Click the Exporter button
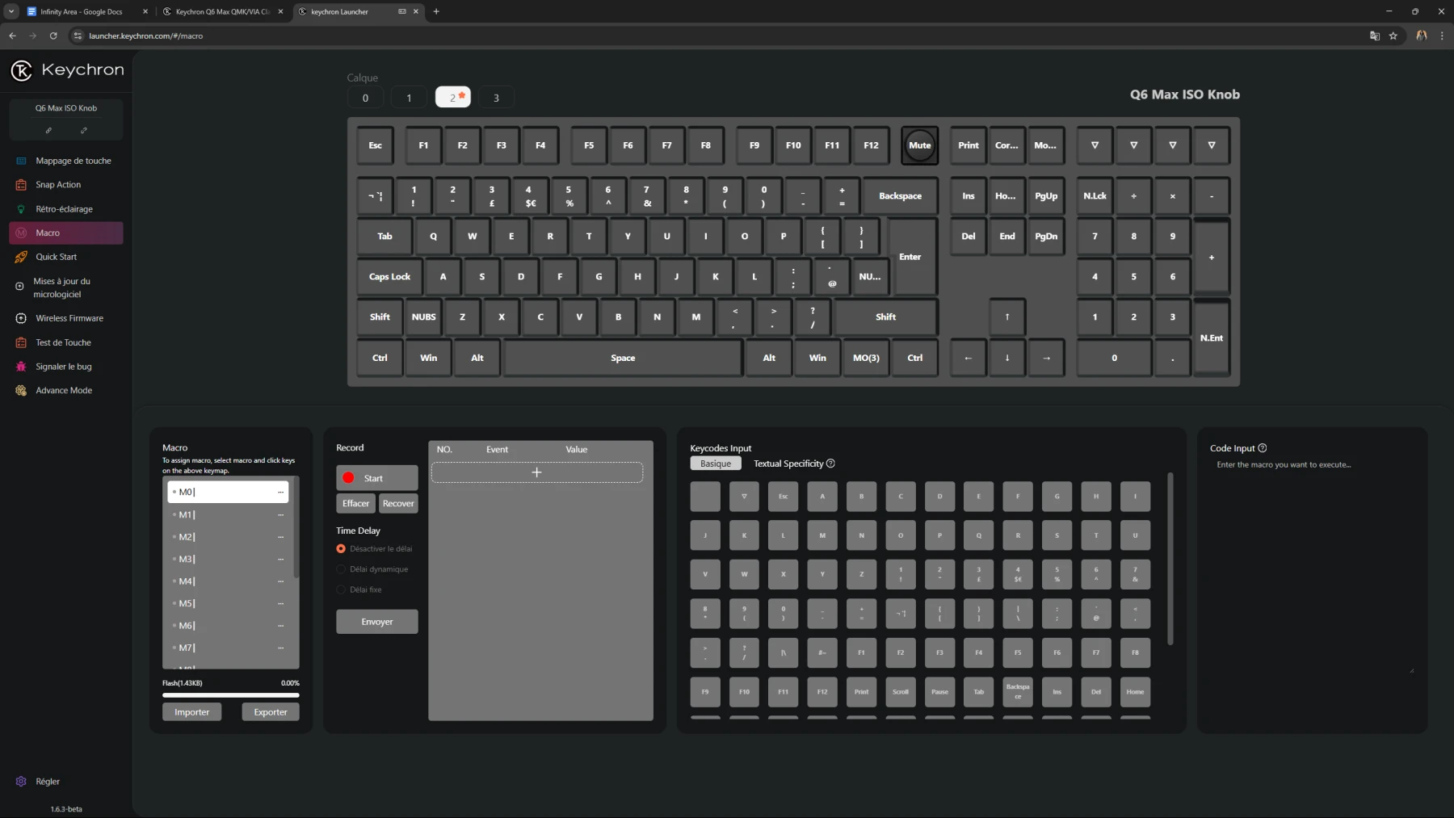The image size is (1454, 818). [271, 712]
